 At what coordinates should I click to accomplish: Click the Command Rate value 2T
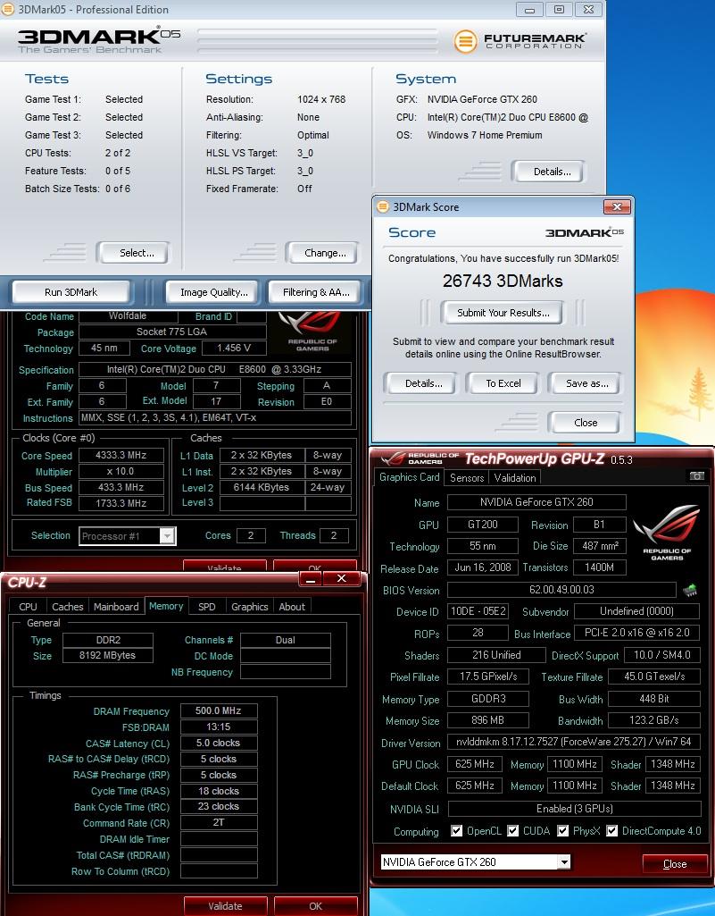219,822
